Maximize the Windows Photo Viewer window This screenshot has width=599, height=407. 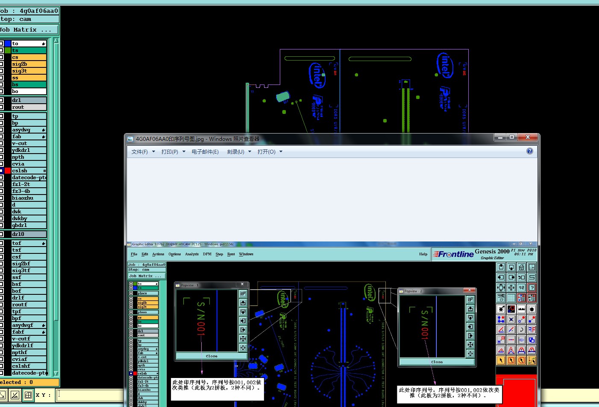click(x=512, y=137)
